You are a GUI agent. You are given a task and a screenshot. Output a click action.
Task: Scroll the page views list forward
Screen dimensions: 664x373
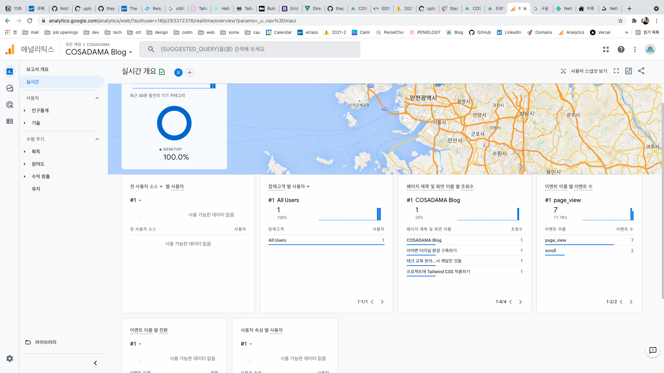click(x=521, y=302)
